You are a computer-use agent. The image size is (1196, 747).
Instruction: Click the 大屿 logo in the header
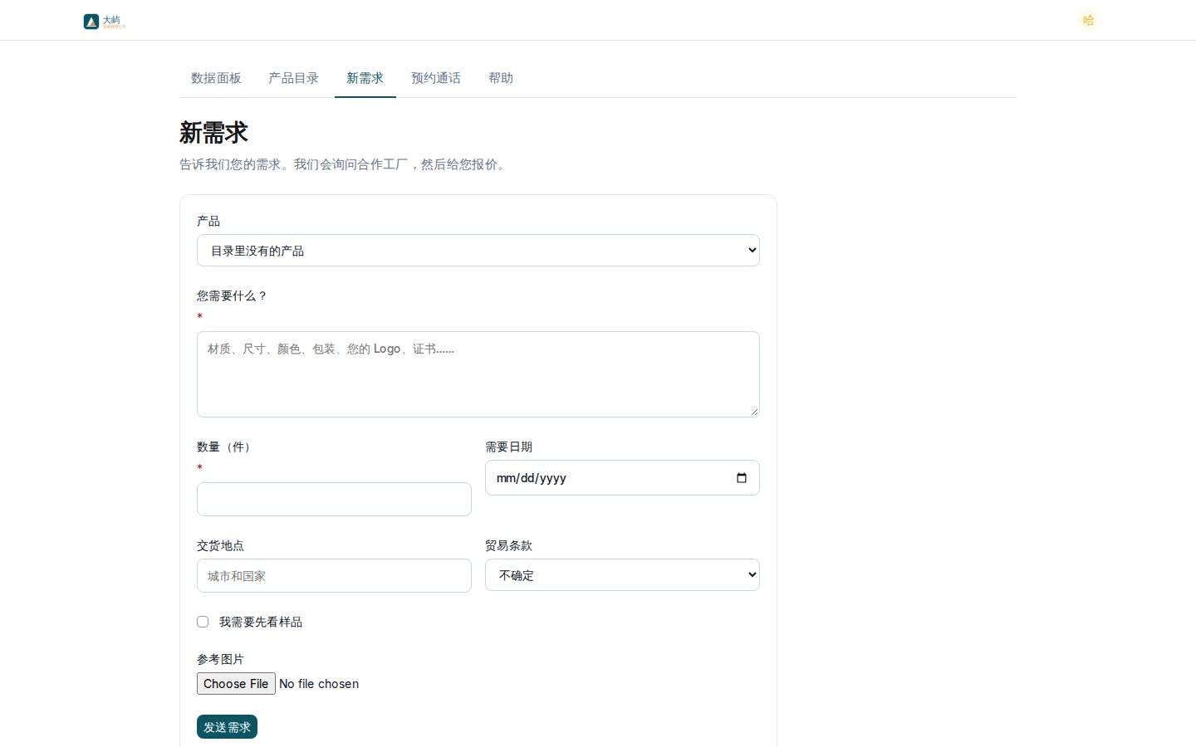105,22
